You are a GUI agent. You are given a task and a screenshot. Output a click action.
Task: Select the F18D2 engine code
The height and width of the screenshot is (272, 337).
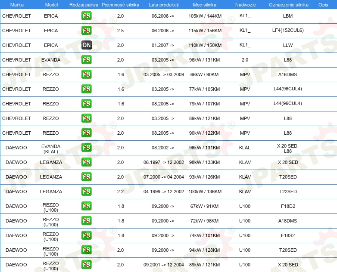point(288,206)
